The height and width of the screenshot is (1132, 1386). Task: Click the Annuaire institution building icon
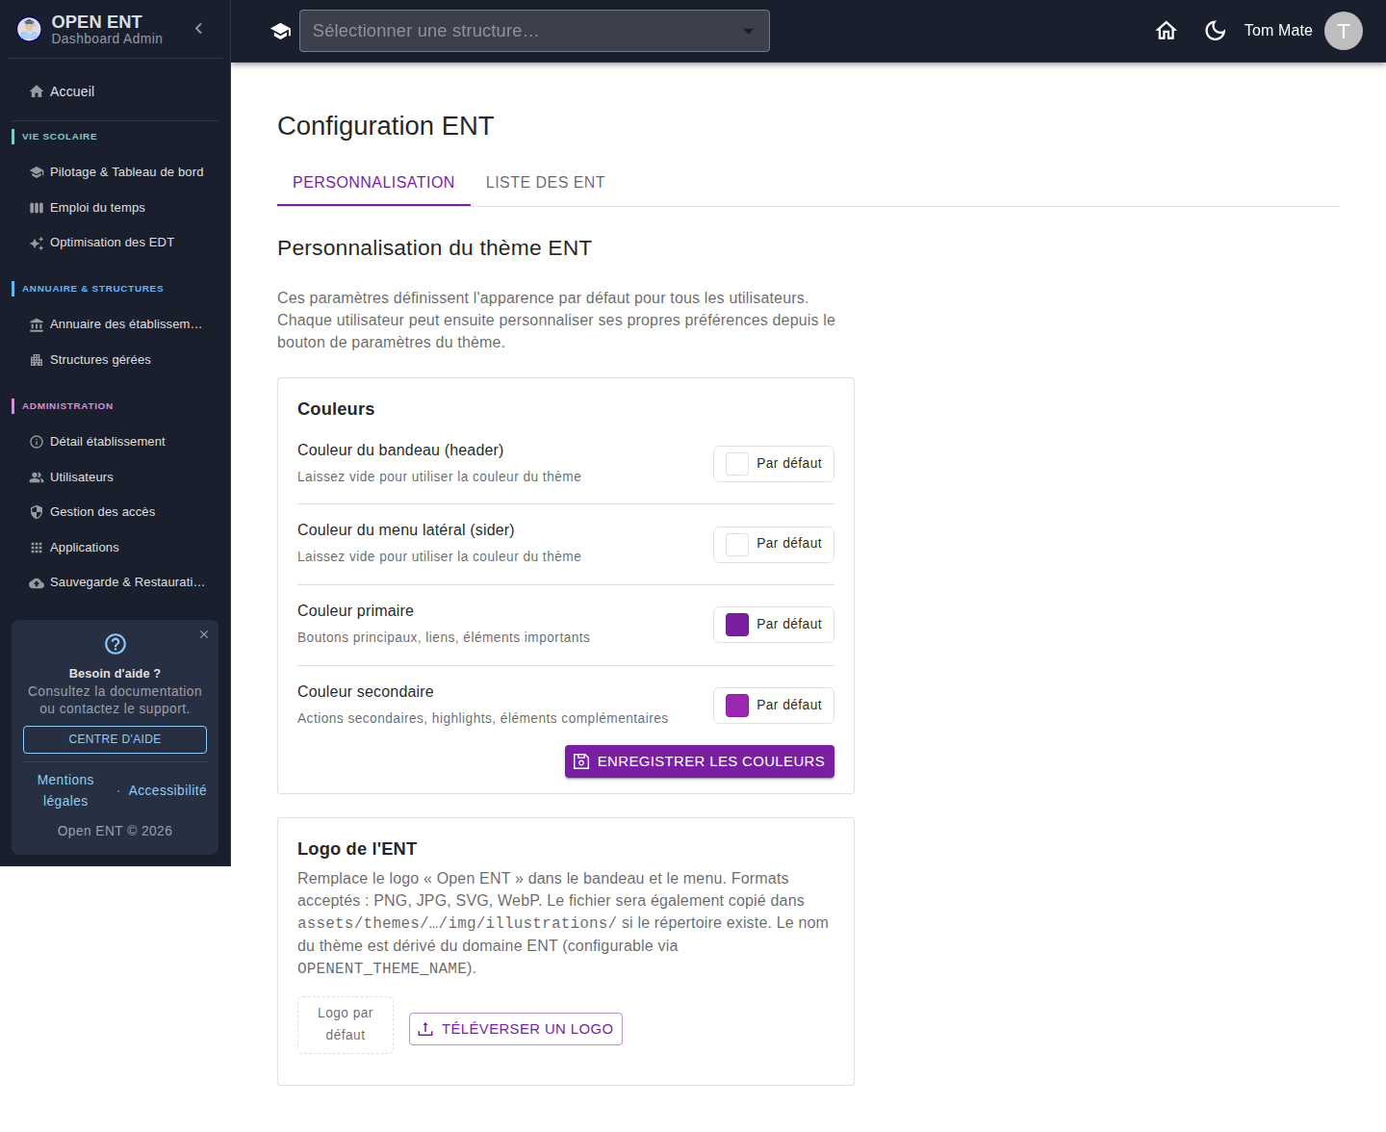(x=37, y=324)
